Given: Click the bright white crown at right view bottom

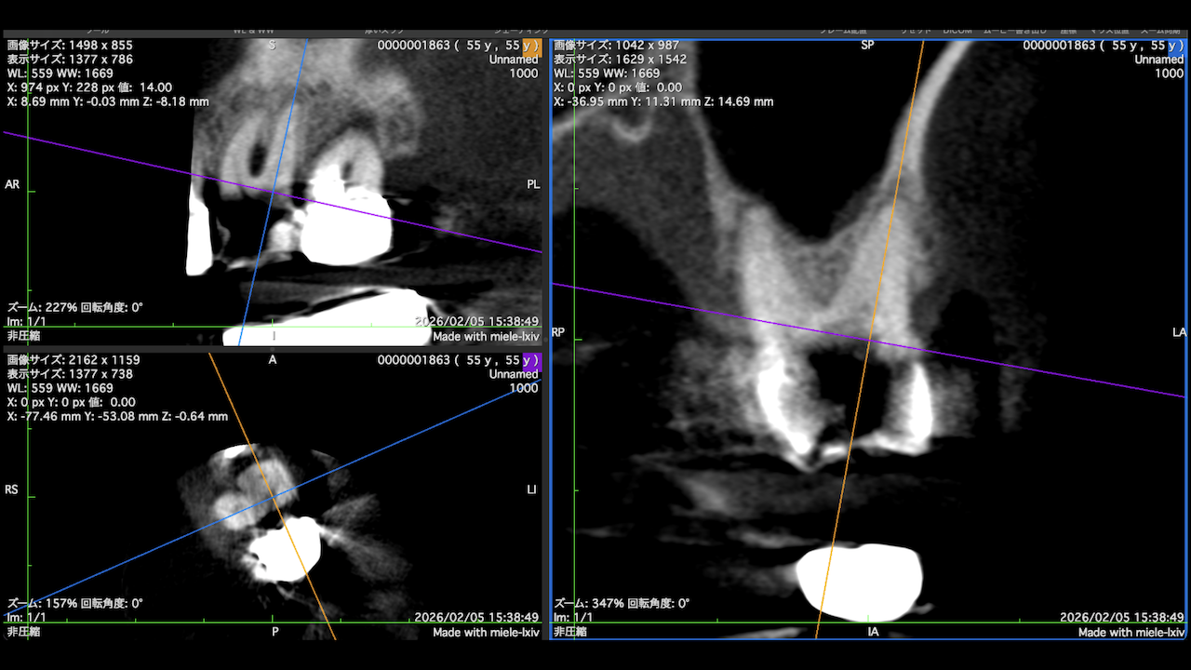Looking at the screenshot, I should [x=861, y=583].
